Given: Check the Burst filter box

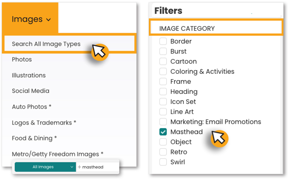Looking at the screenshot, I should (163, 51).
